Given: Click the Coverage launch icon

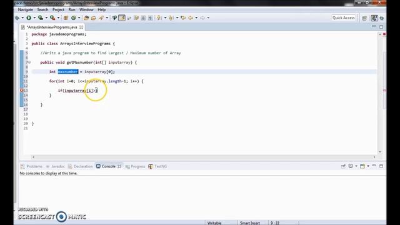Looking at the screenshot, I should pyautogui.click(x=40, y=18).
